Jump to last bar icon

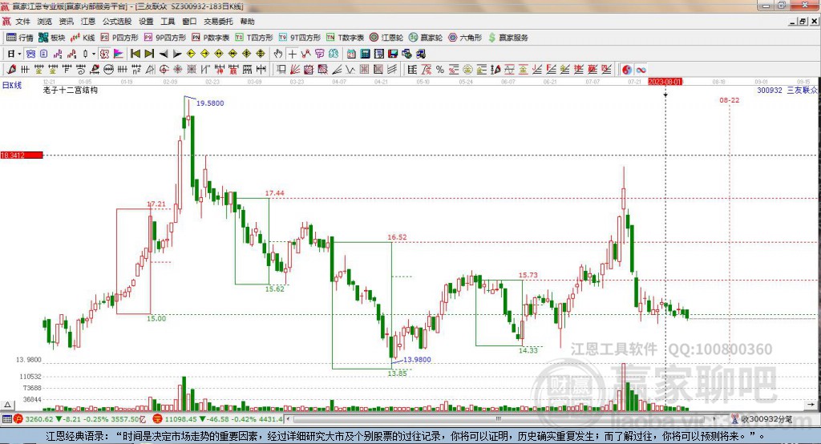point(149,54)
